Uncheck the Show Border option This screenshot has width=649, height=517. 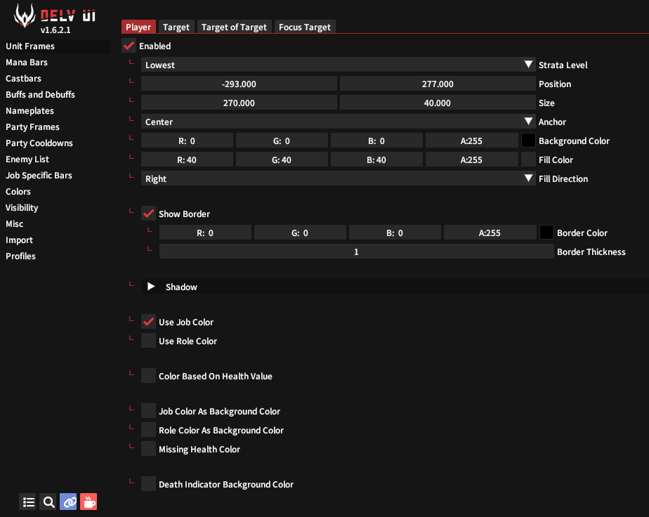148,214
